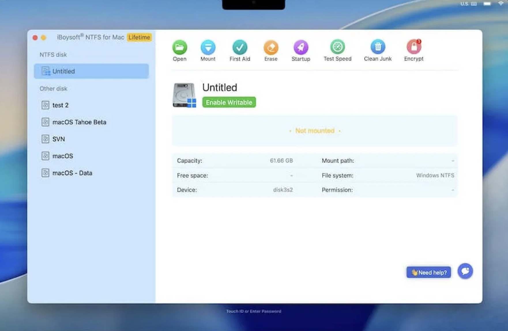The width and height of the screenshot is (508, 331).
Task: Click the battery icon in menu bar
Action: click(x=487, y=4)
